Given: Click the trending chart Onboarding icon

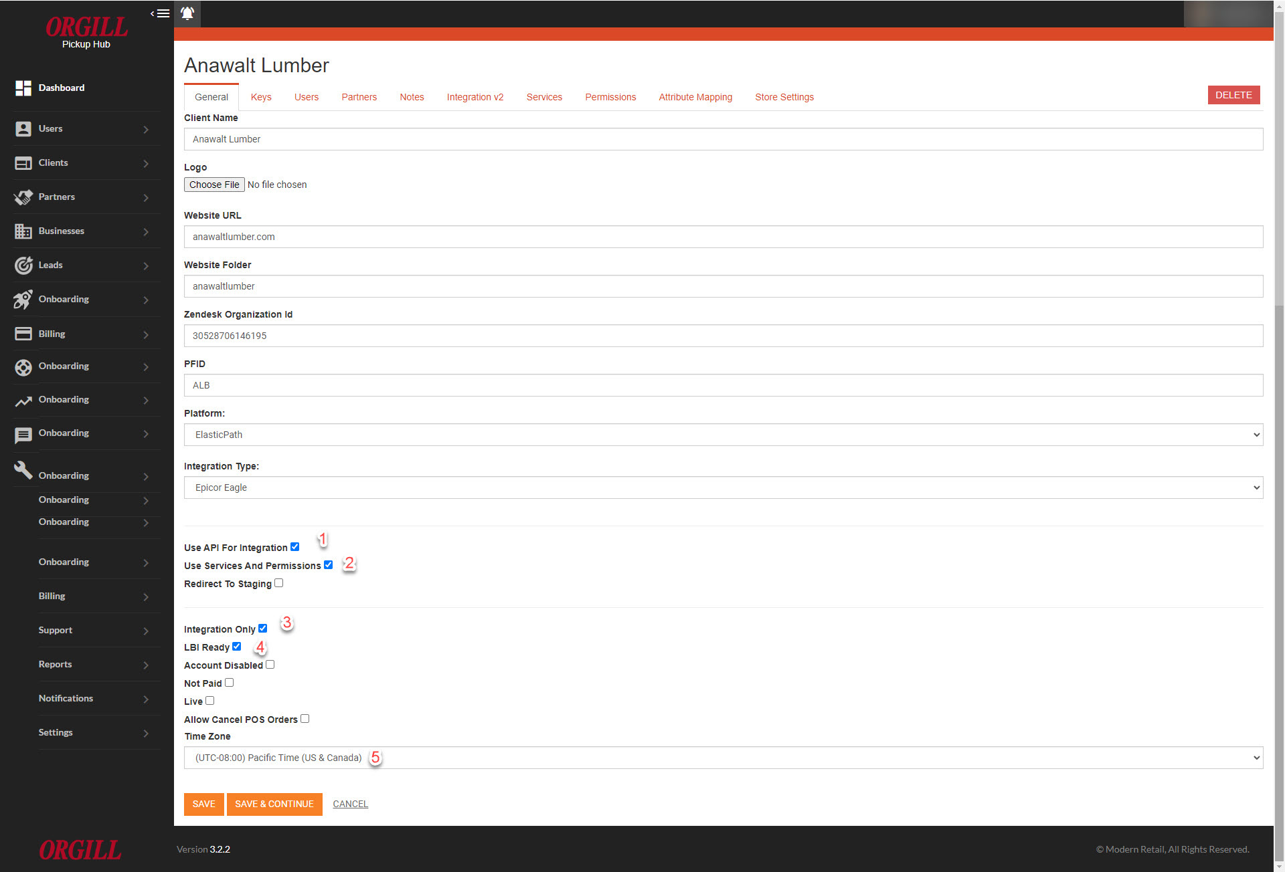Looking at the screenshot, I should point(23,401).
